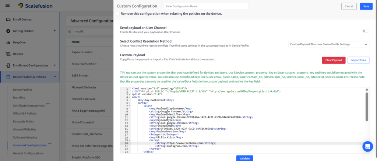This screenshot has height=161, width=377.
Task: Click the Bhushit-Platform-SSO row
Action: (x=89, y=157)
